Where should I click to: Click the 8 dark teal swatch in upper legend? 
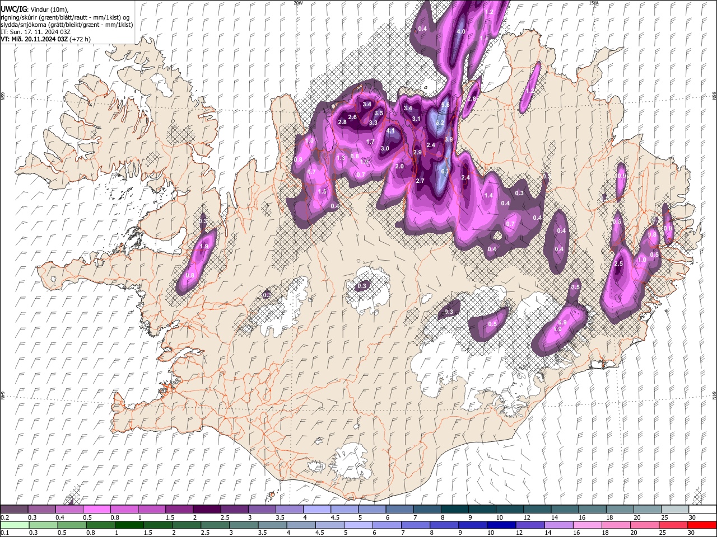pyautogui.click(x=454, y=509)
